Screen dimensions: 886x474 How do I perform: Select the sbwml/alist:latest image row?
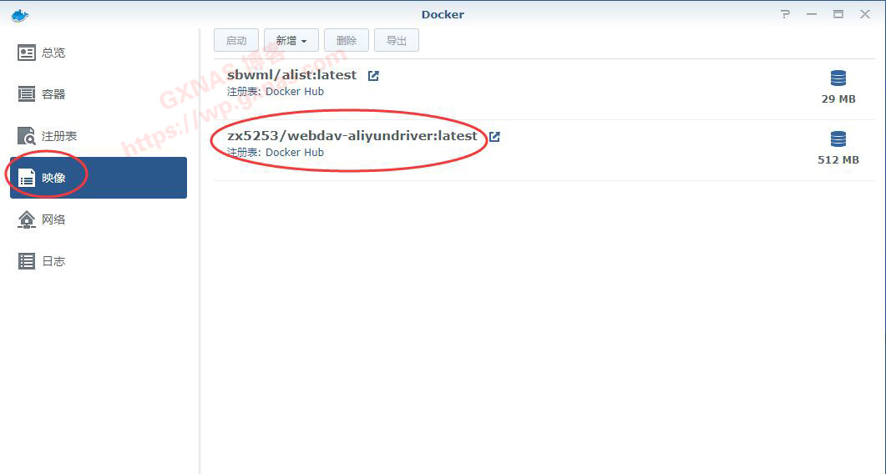pyautogui.click(x=544, y=89)
